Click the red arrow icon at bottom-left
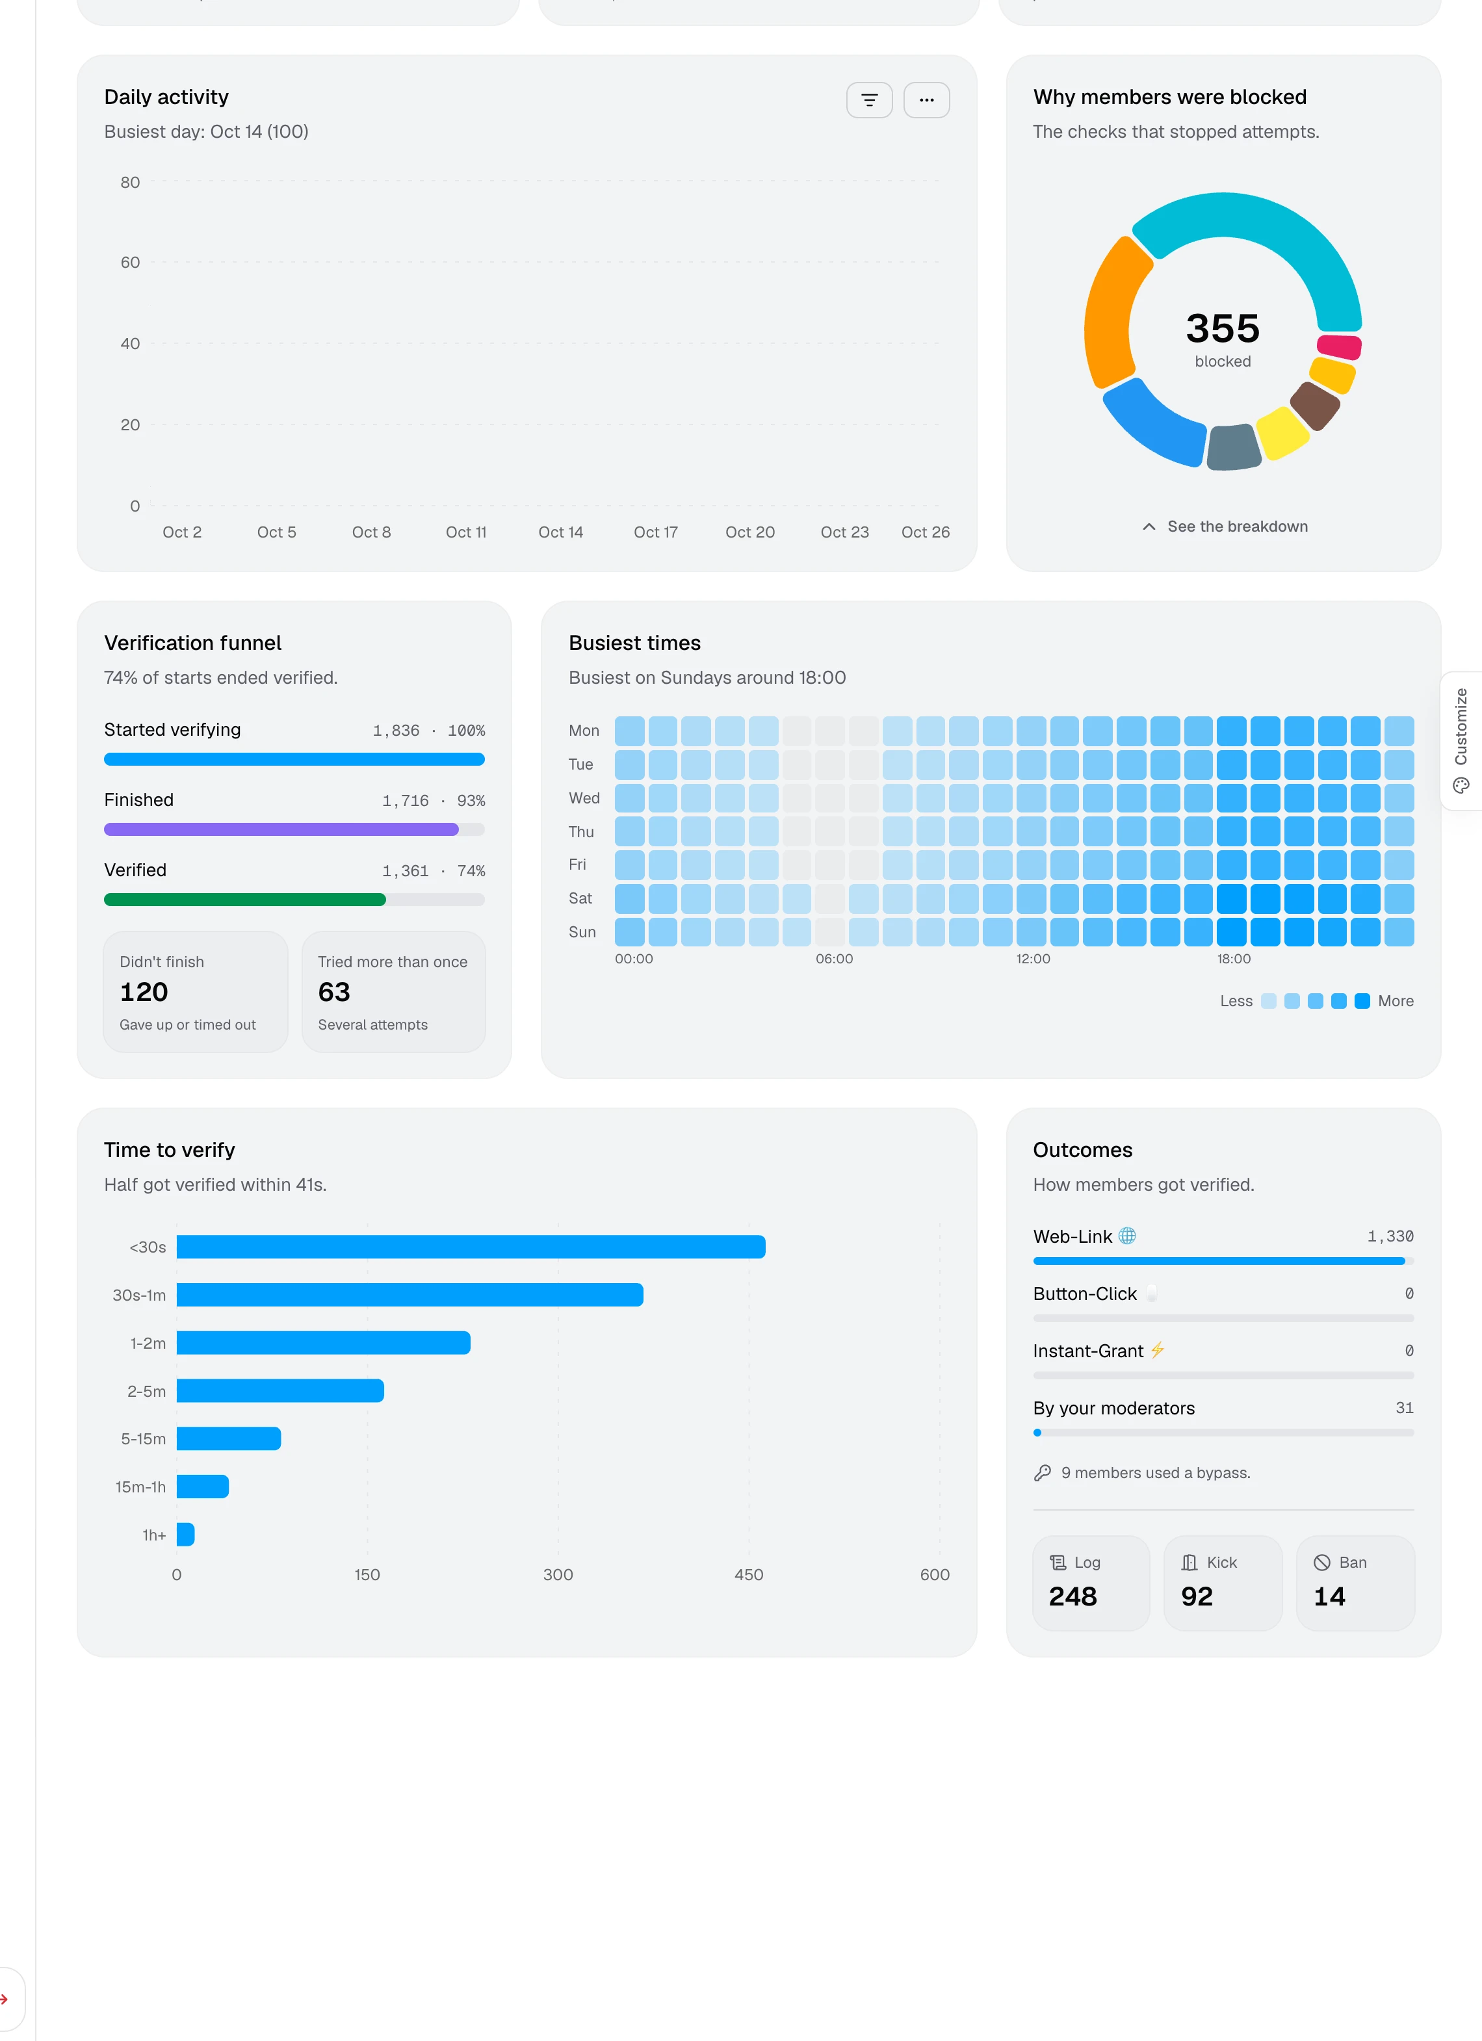Image resolution: width=1482 pixels, height=2041 pixels. pos(4,1999)
